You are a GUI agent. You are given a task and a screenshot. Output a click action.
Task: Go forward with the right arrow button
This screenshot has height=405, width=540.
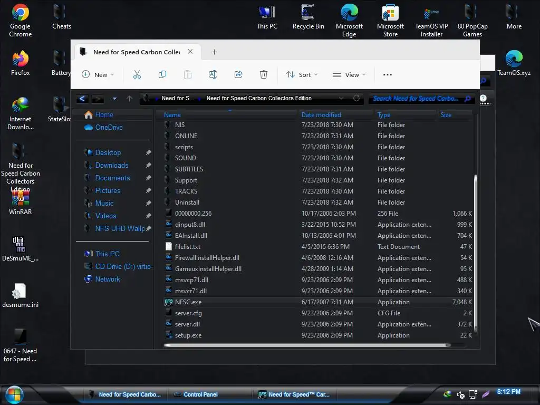click(98, 99)
